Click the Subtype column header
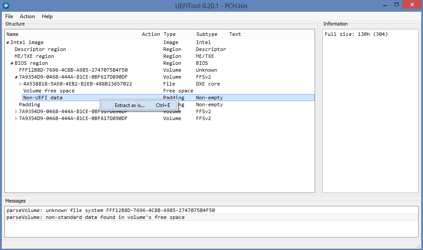 pos(211,34)
